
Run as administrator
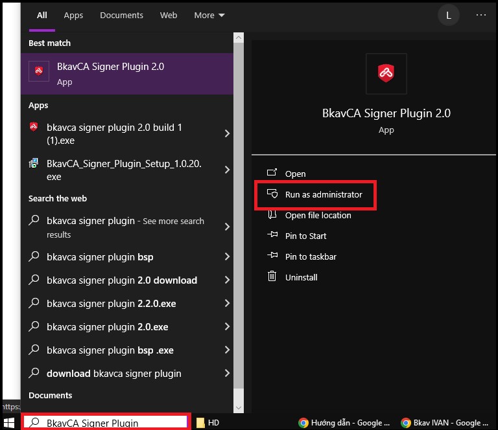pyautogui.click(x=323, y=194)
